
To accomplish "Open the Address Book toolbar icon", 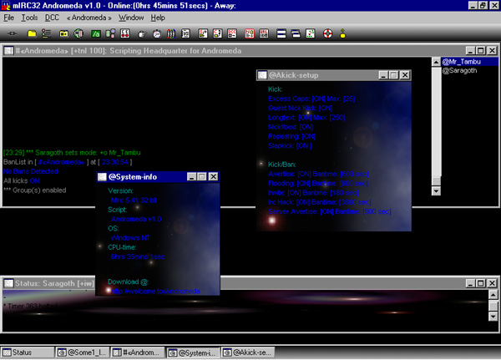I will click(x=185, y=33).
